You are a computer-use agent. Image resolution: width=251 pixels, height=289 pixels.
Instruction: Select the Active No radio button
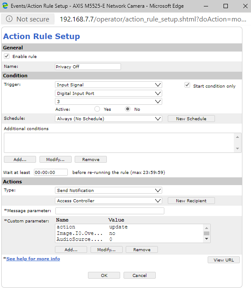127,109
